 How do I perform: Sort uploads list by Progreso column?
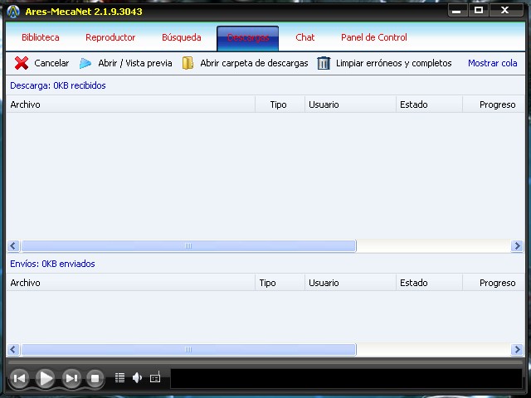pyautogui.click(x=494, y=283)
